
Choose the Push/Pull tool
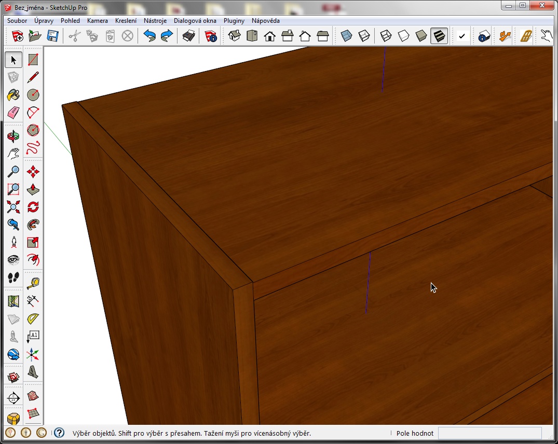[33, 189]
